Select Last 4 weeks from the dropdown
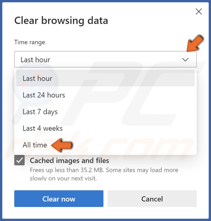Viewport: 211px width, 221px height. (x=42, y=128)
